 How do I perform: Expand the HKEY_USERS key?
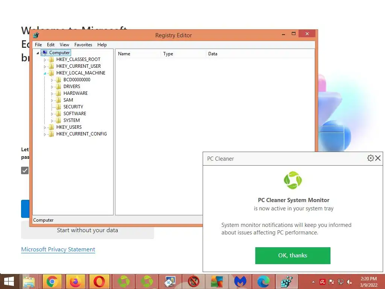[x=45, y=128]
